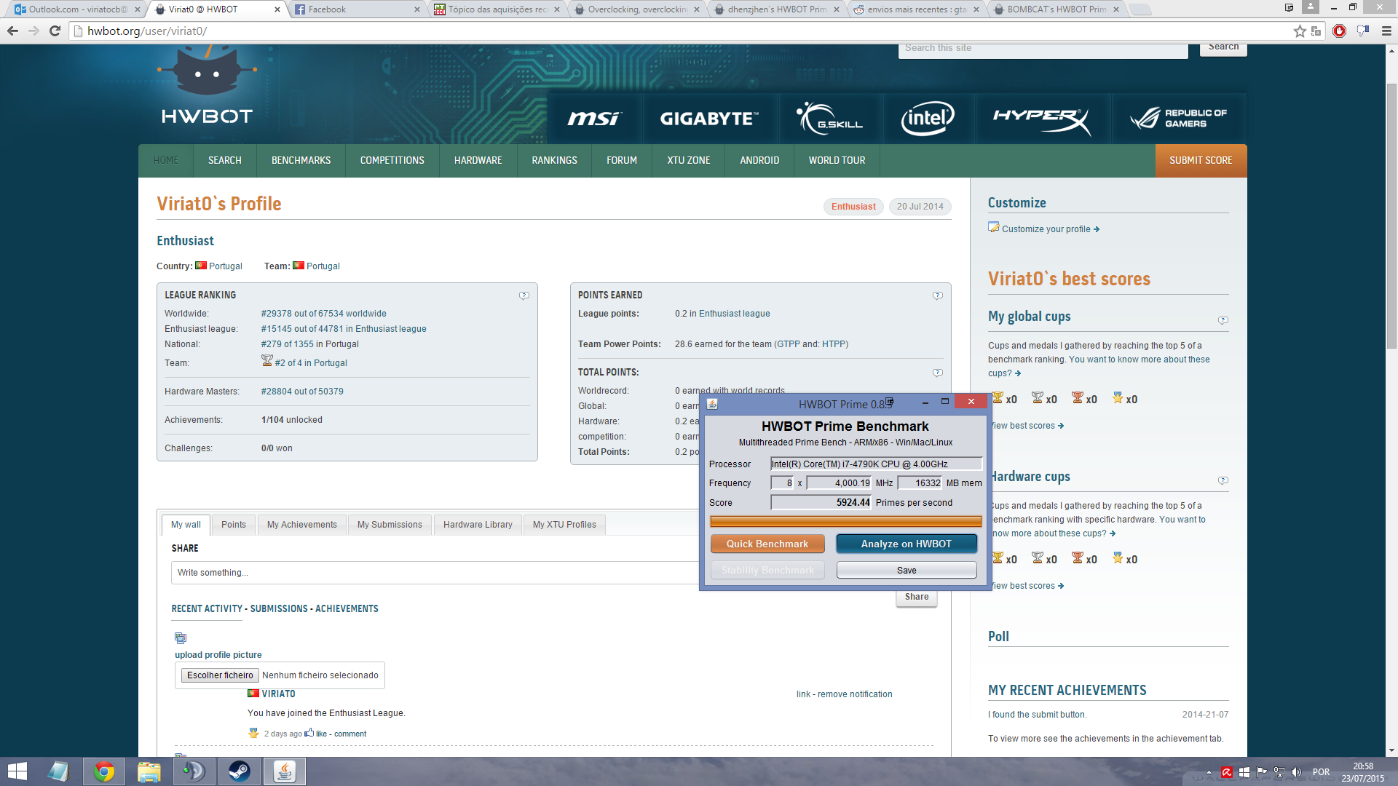Open File Explorer from the taskbar

[149, 771]
